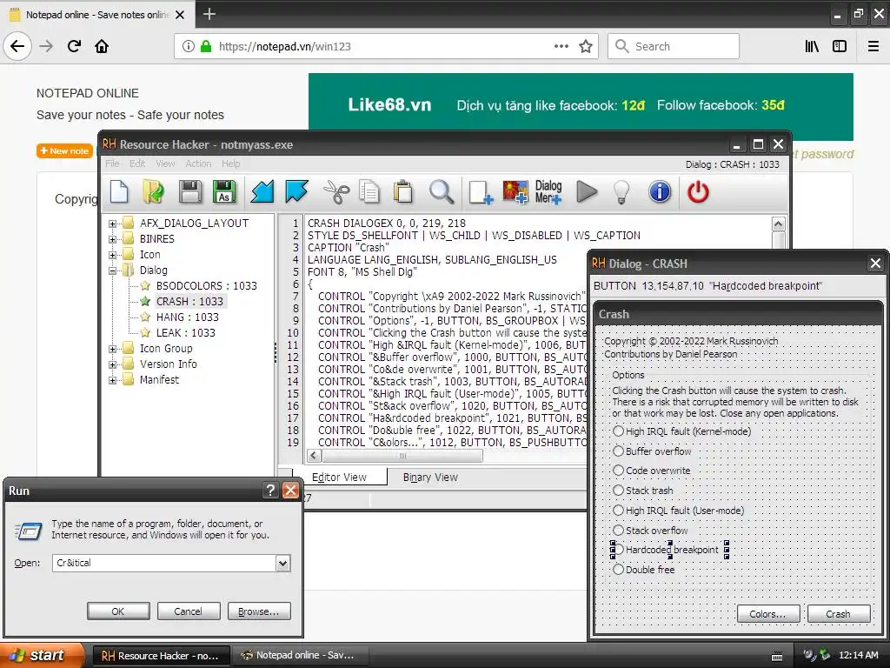This screenshot has width=890, height=668.
Task: Click the magnifying glass Find icon
Action: coord(441,191)
